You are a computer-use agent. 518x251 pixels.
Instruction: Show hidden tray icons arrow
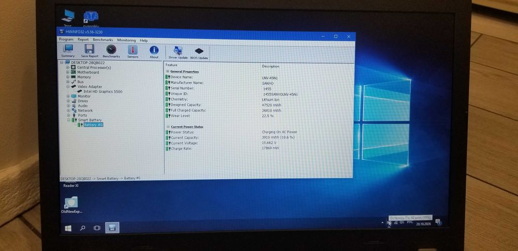(383, 223)
